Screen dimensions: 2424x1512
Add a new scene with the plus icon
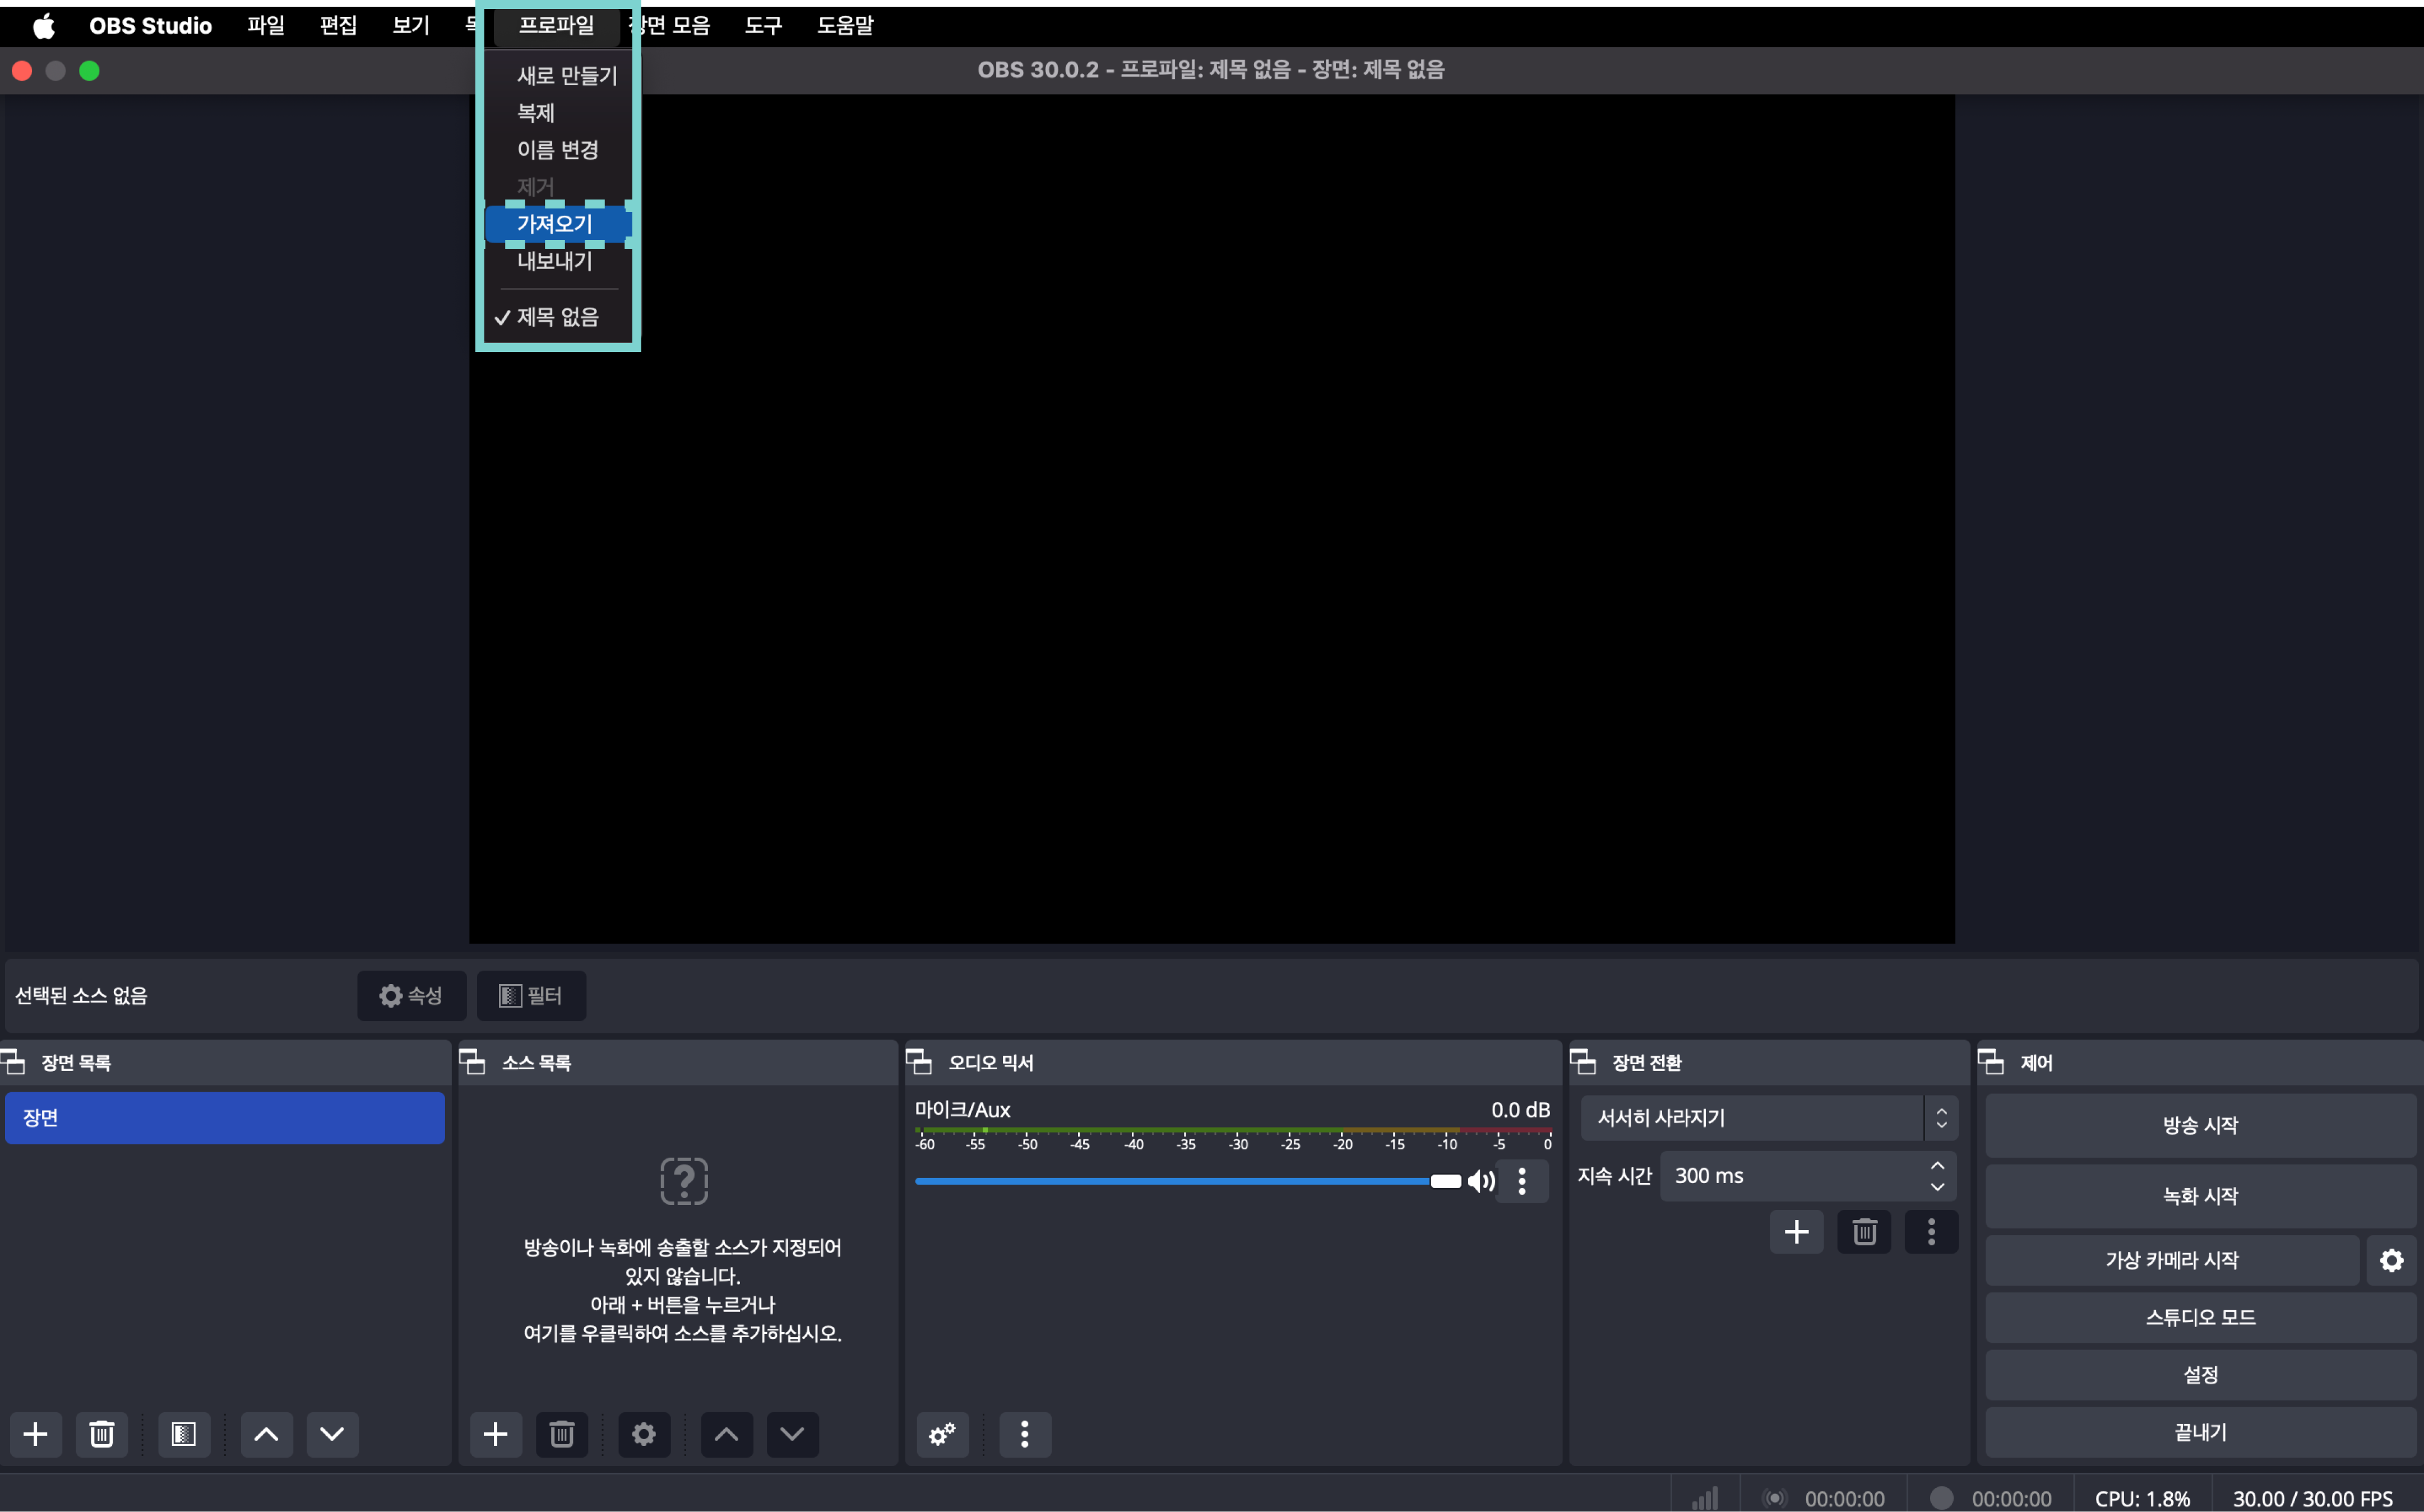pyautogui.click(x=36, y=1434)
